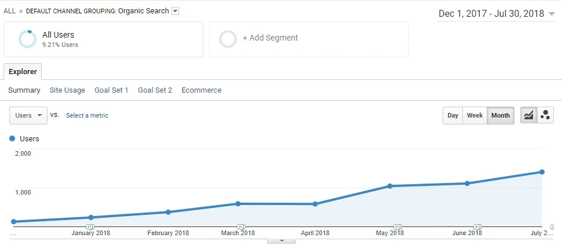Click the March 2018 data point
562x245 pixels.
tap(238, 203)
